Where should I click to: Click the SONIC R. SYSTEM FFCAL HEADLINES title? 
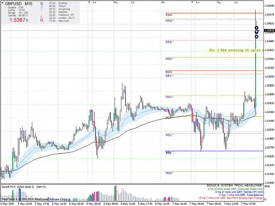(235, 185)
